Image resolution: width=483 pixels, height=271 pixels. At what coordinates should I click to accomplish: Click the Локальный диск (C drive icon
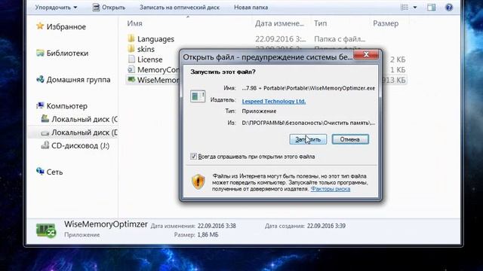[x=45, y=119]
